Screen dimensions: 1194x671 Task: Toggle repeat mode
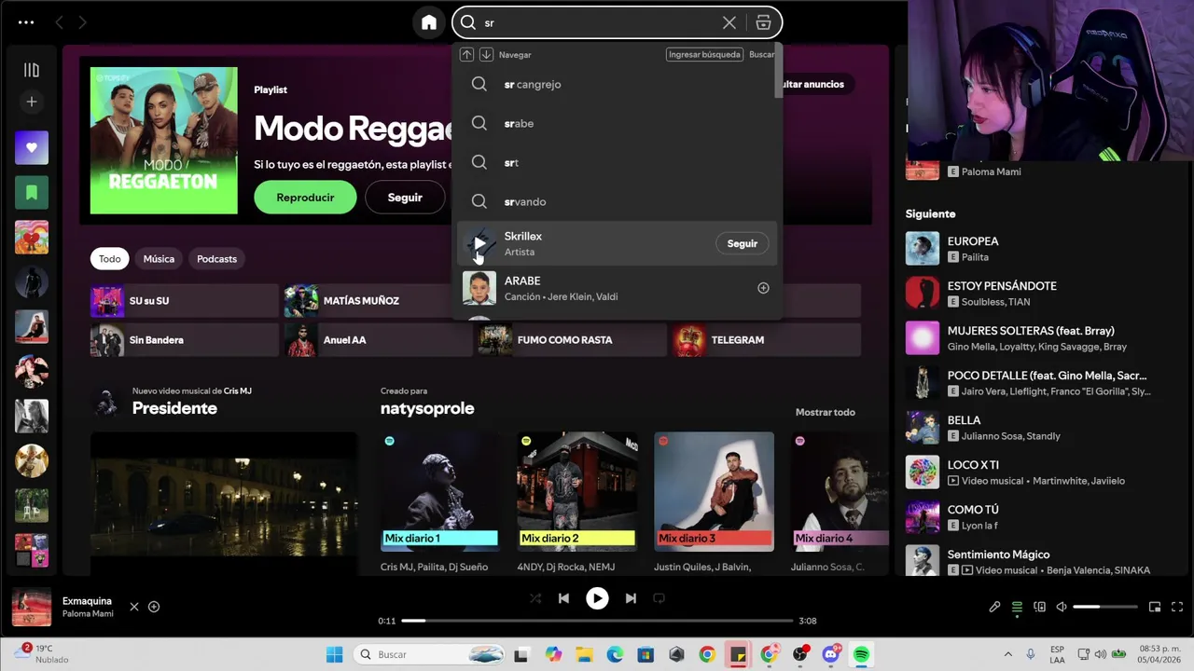(659, 598)
